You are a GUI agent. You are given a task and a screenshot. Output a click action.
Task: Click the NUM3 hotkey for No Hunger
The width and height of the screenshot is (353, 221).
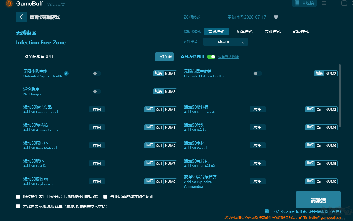pos(165,91)
